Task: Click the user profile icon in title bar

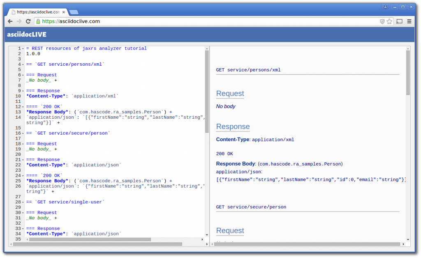Action: pos(385,7)
